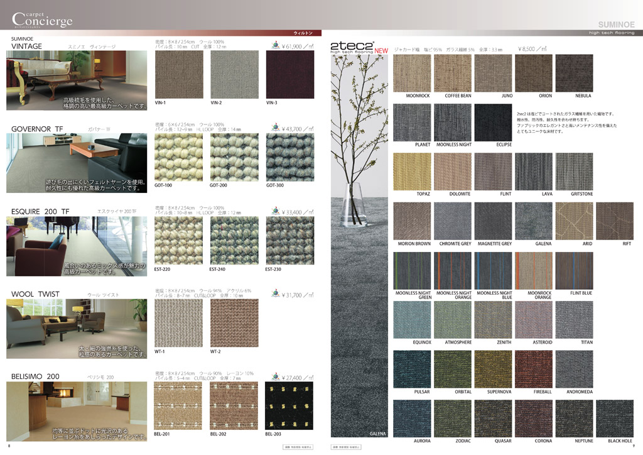Open the WOOL TWIST living room photo

[x=77, y=329]
